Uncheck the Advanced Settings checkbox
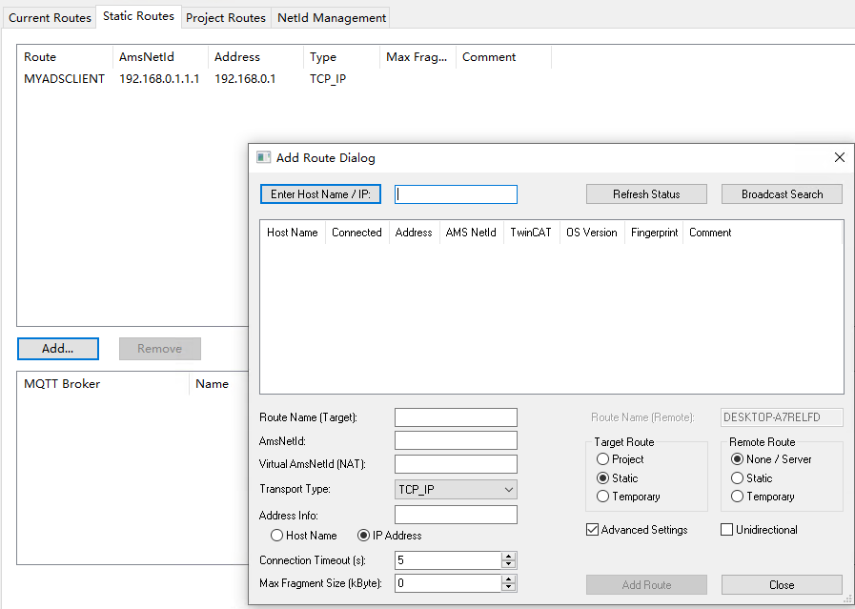 click(x=593, y=530)
